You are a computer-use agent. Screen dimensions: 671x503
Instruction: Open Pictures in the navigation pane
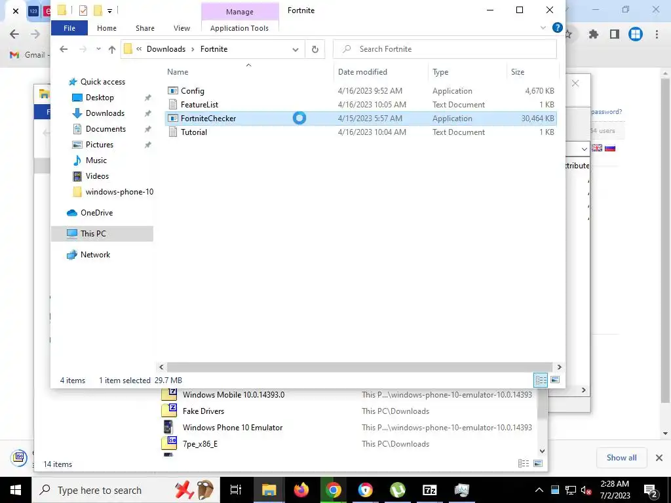pyautogui.click(x=100, y=145)
